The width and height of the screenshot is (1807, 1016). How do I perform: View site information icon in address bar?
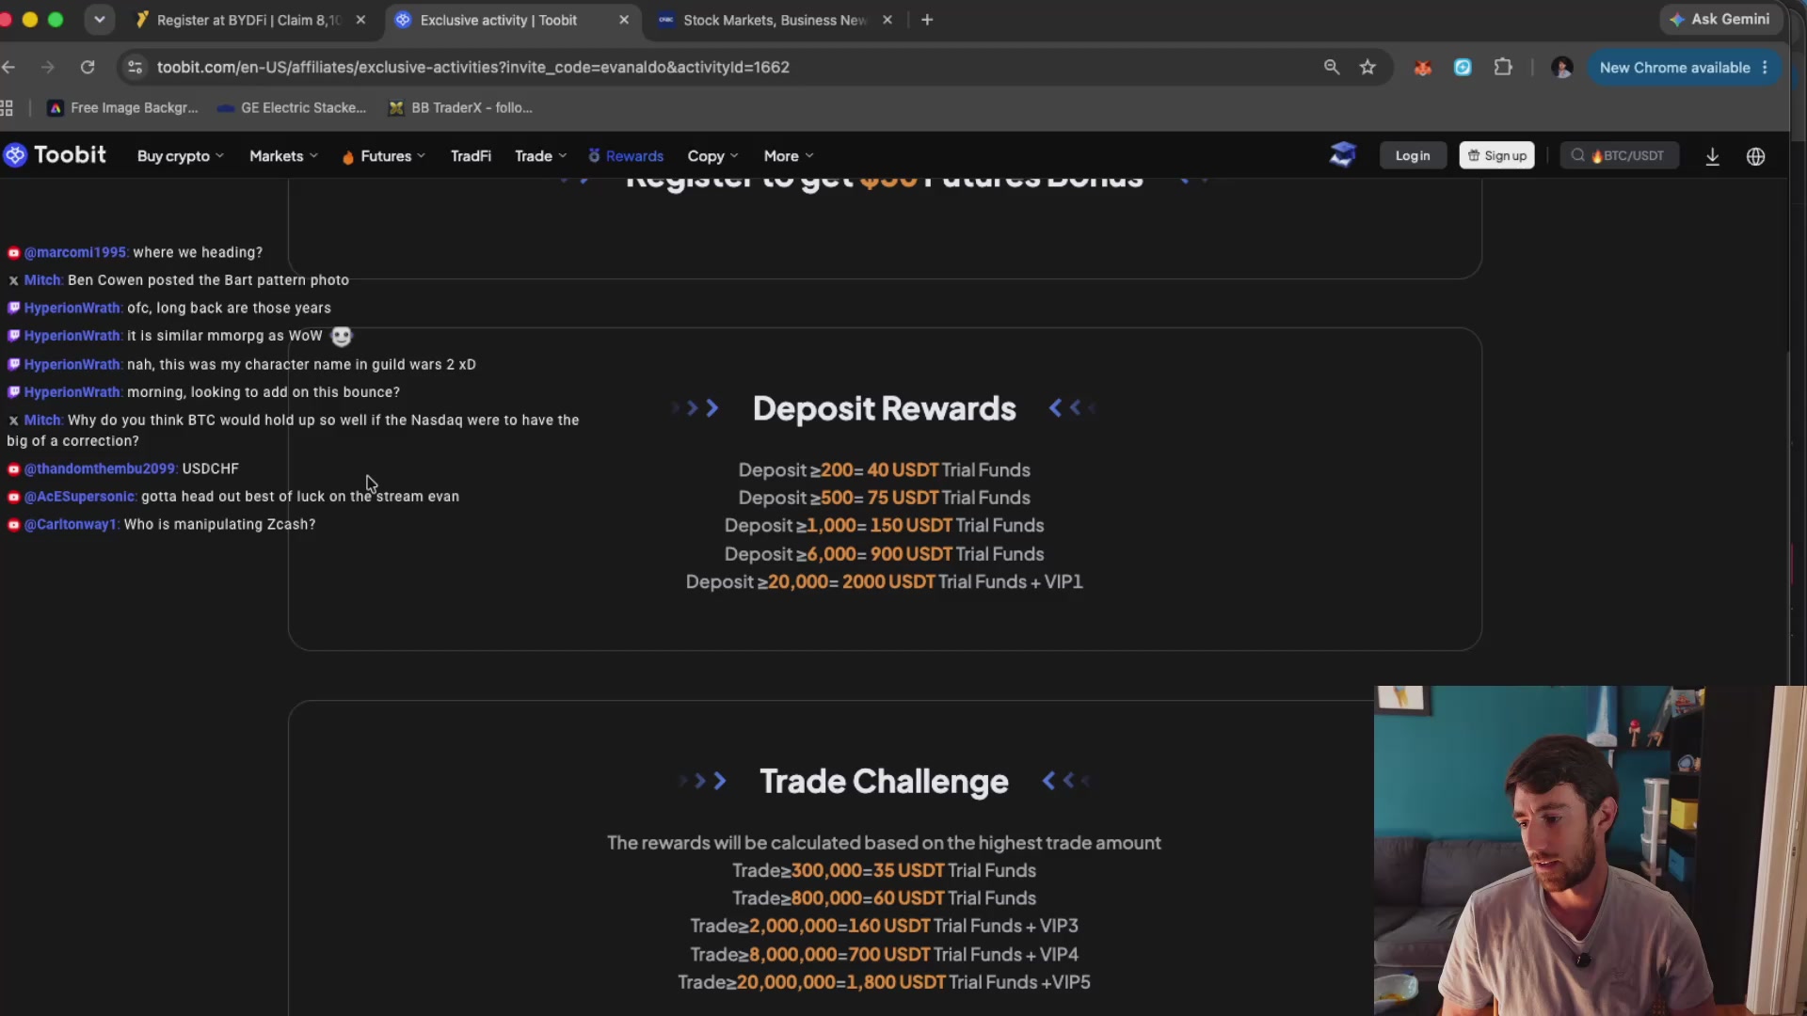(x=135, y=67)
